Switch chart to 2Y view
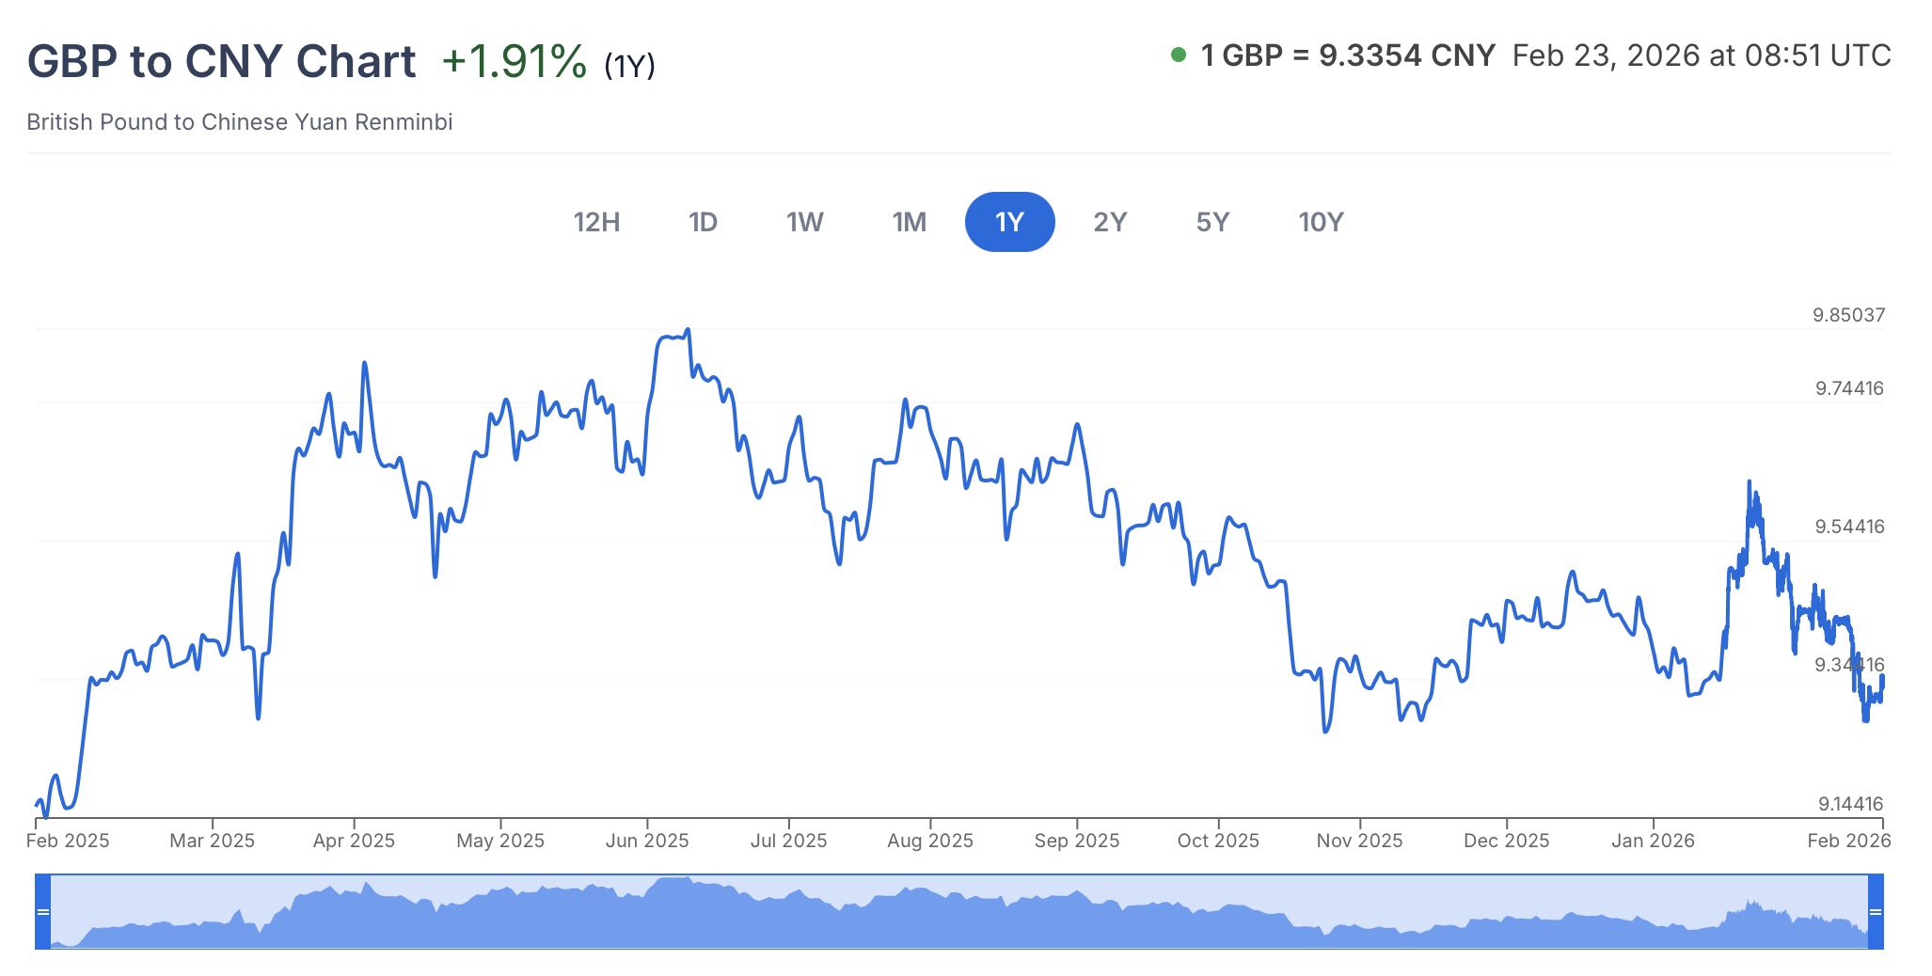This screenshot has height=976, width=1932. pos(1110,222)
